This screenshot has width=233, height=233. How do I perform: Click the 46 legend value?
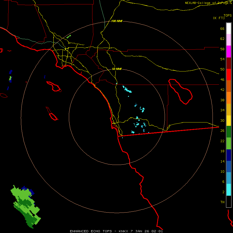pyautogui.click(x=222, y=80)
